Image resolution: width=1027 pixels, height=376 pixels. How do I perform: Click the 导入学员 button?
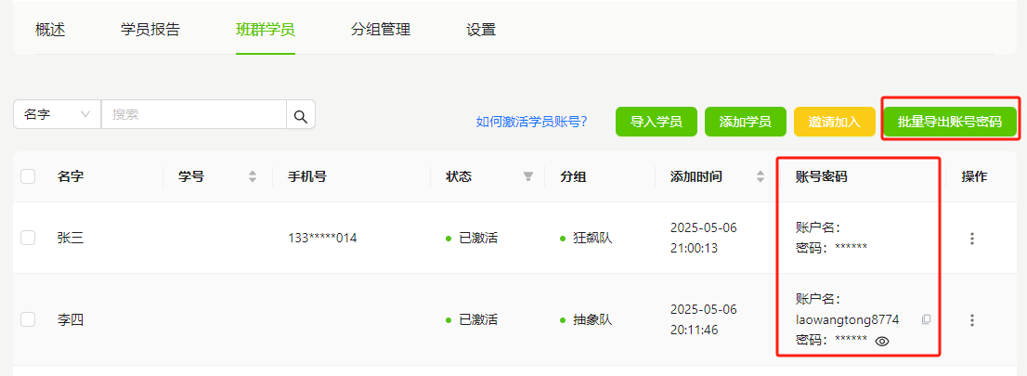click(656, 122)
